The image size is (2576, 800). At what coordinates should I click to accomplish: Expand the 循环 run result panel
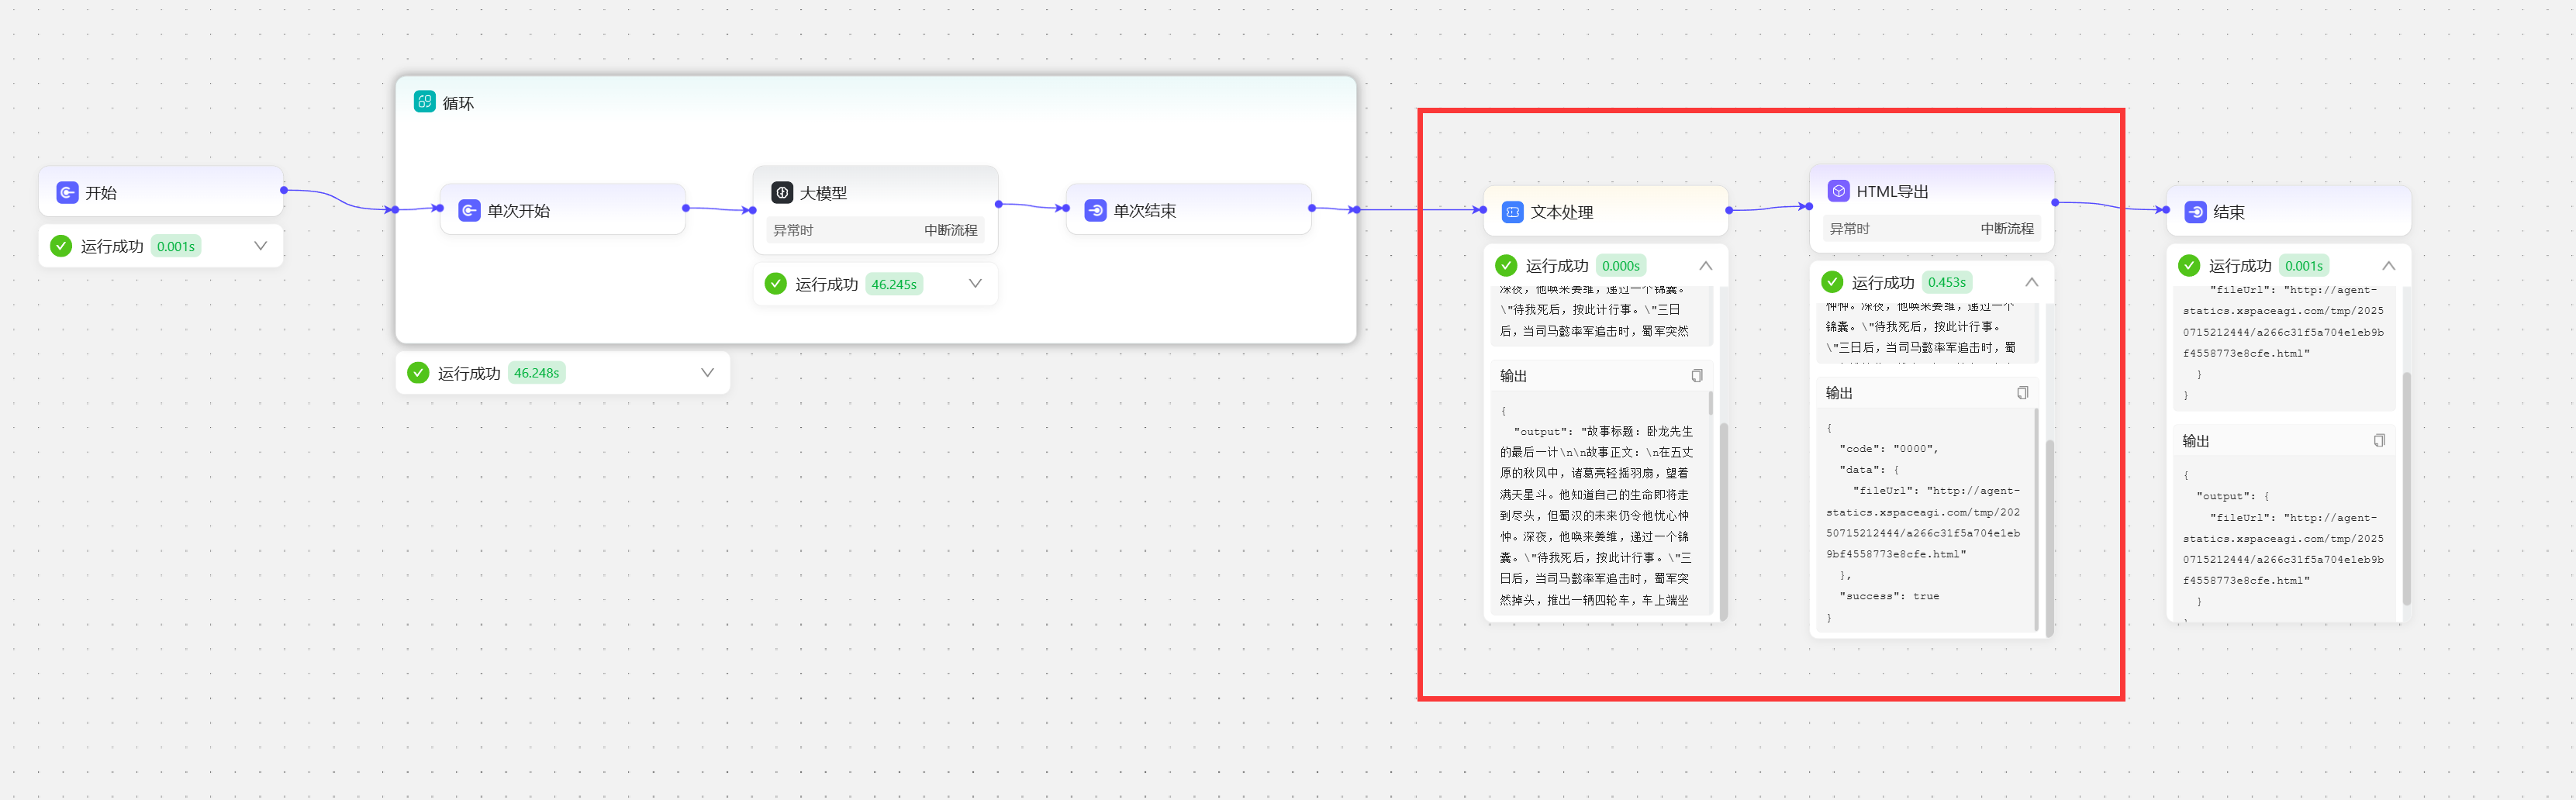(707, 373)
